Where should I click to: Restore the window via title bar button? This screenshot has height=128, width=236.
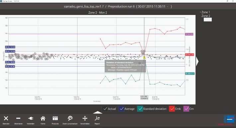227,1
